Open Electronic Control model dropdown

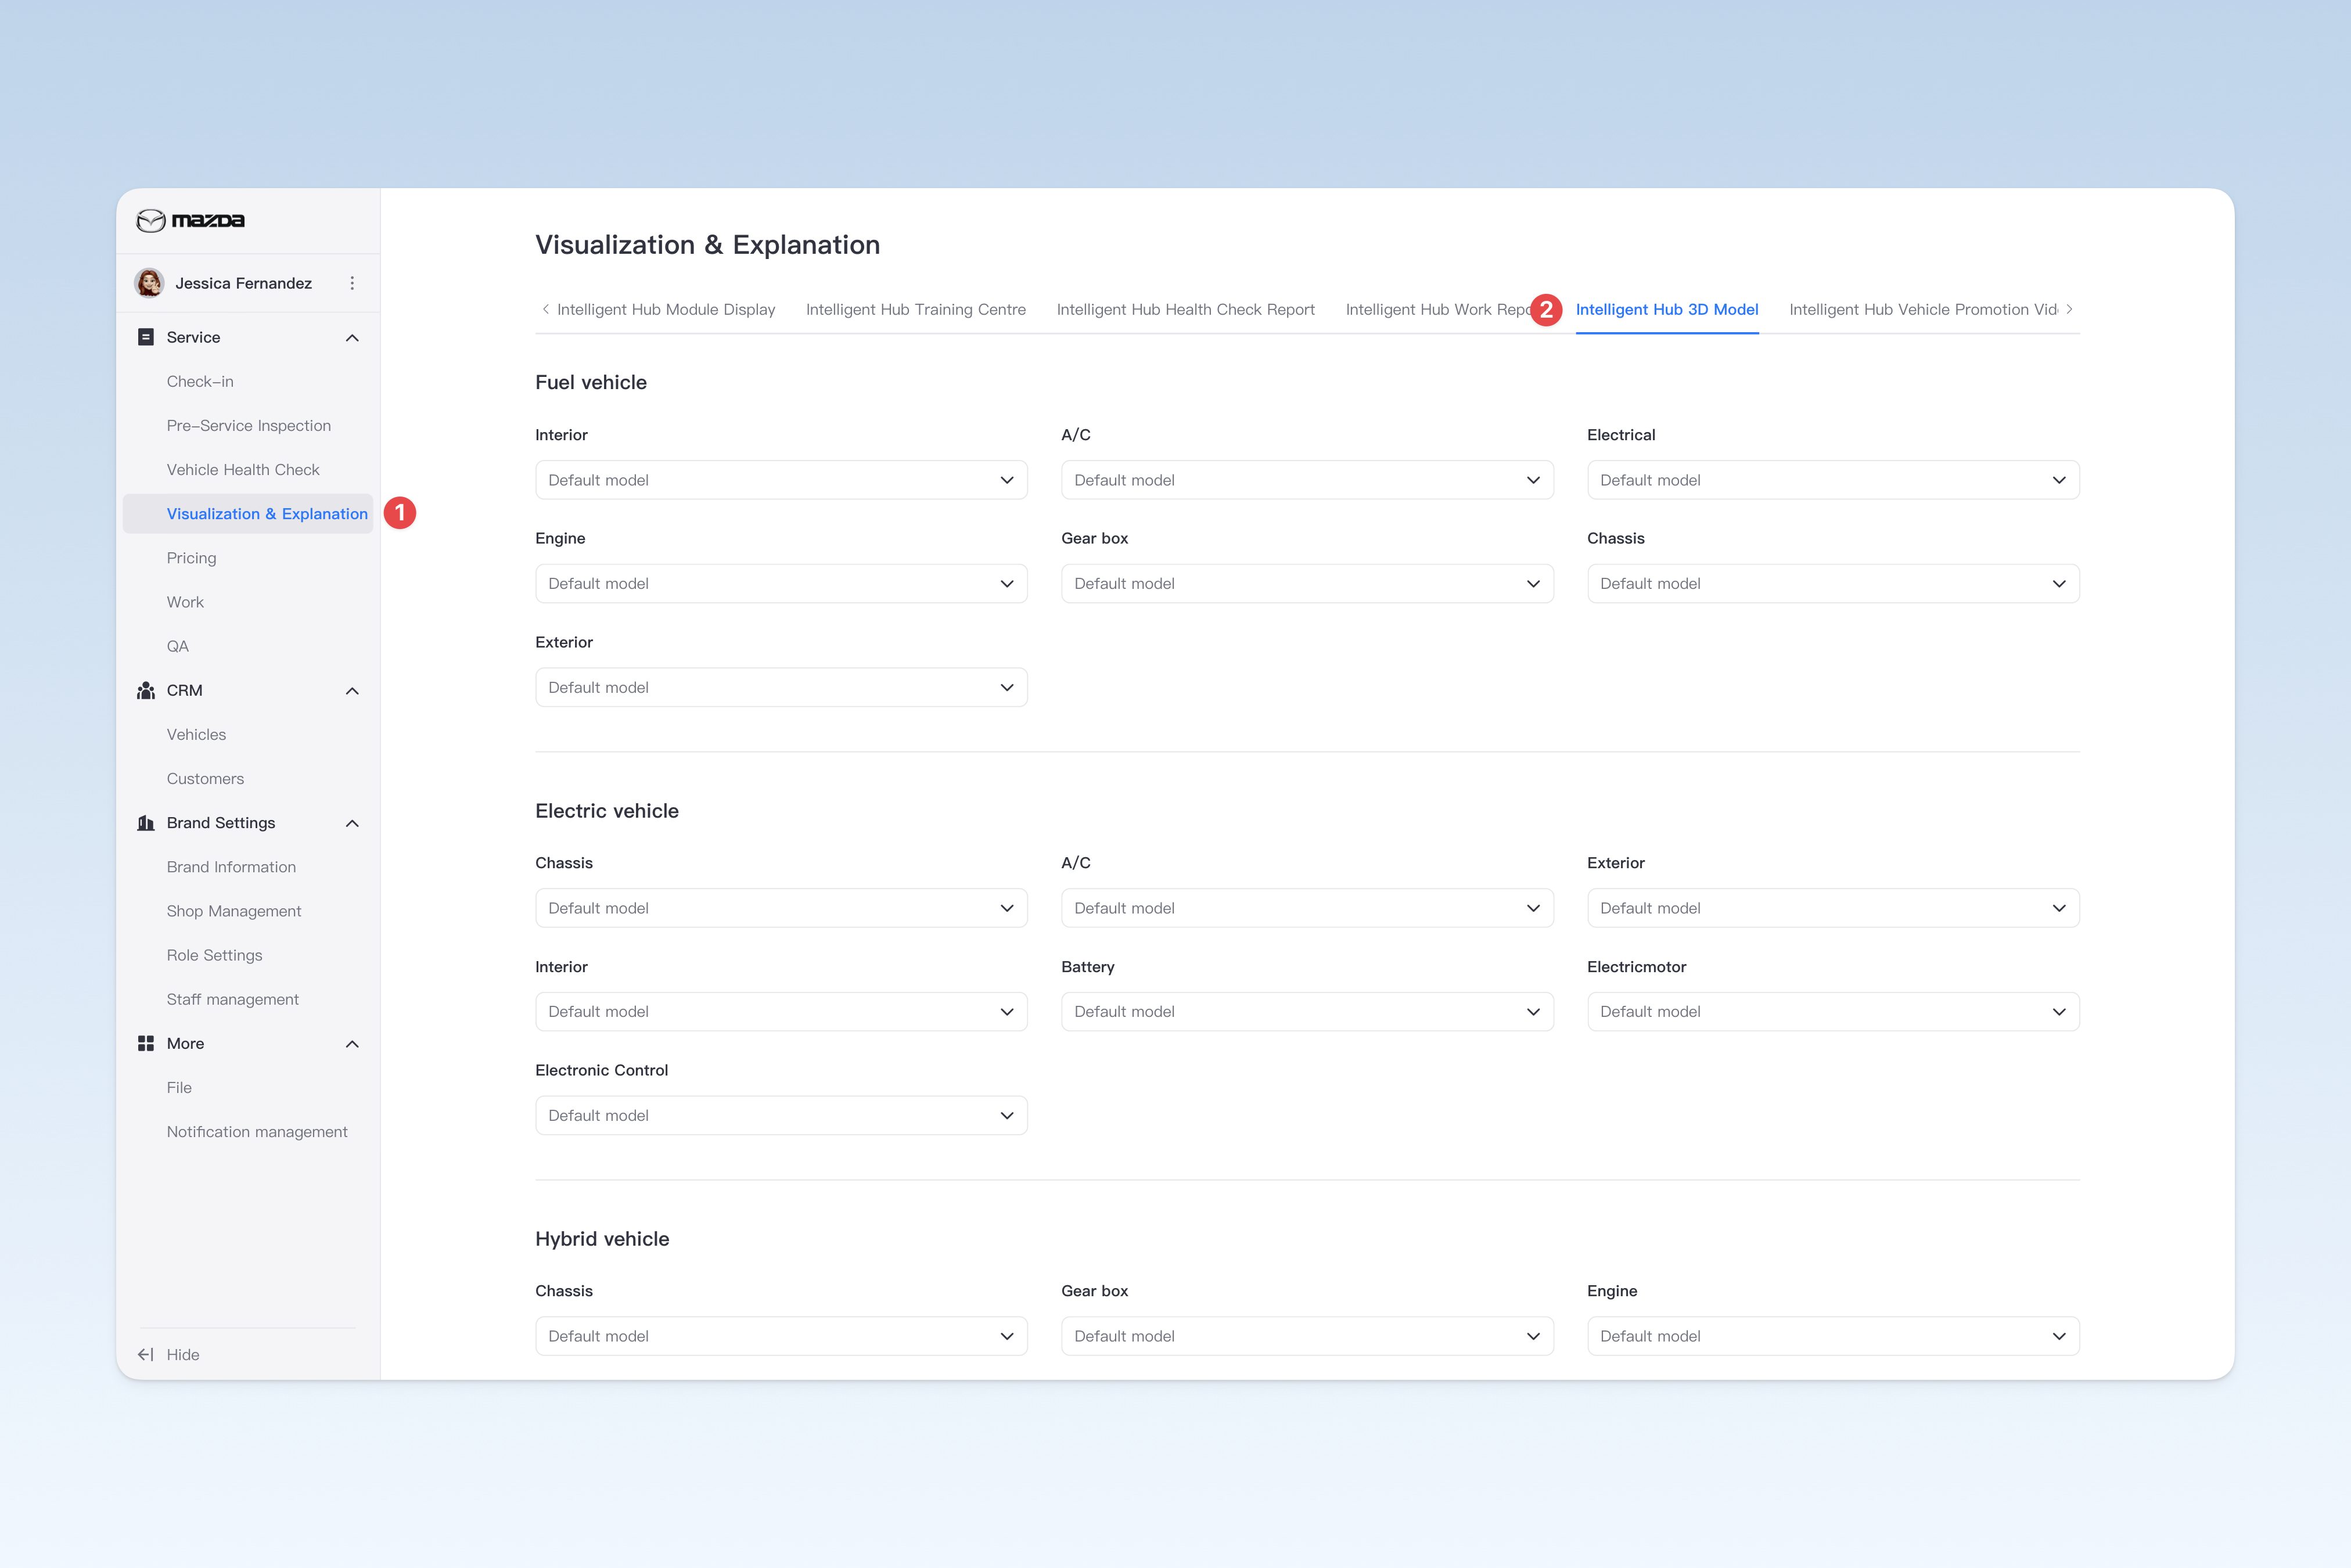pyautogui.click(x=781, y=1115)
